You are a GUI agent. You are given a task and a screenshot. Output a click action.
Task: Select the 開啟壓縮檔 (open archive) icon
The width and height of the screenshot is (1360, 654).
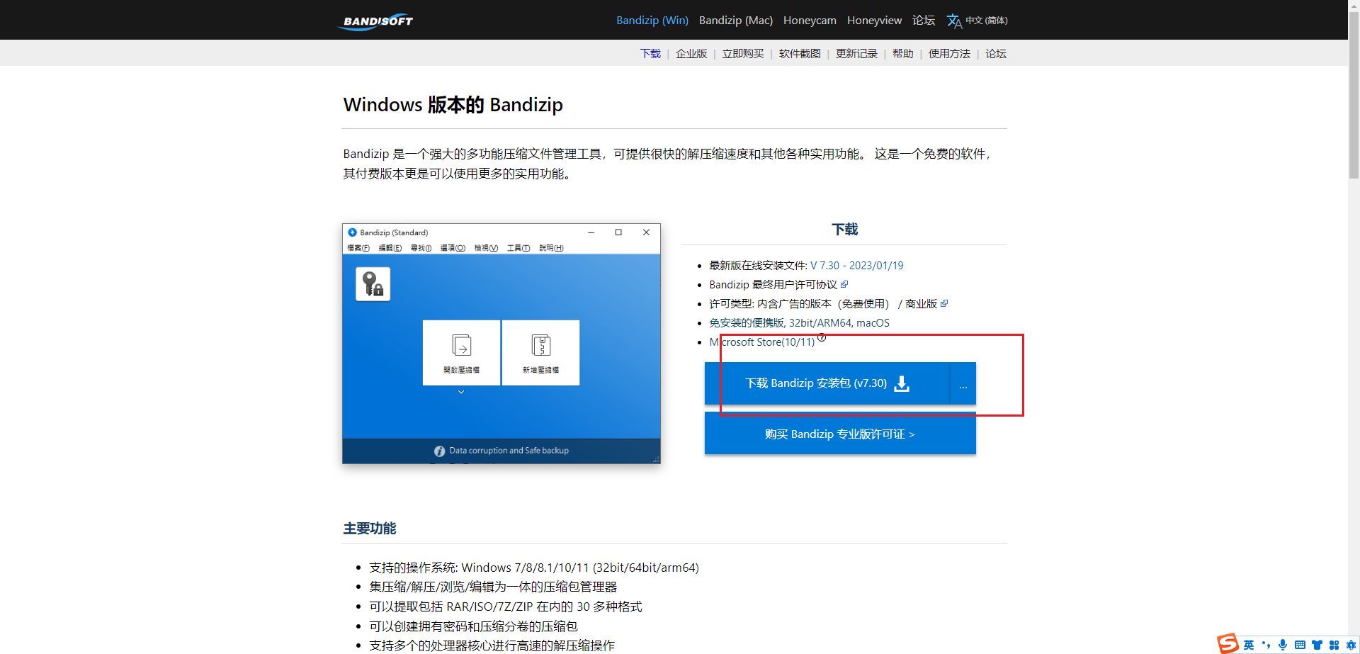coord(461,352)
